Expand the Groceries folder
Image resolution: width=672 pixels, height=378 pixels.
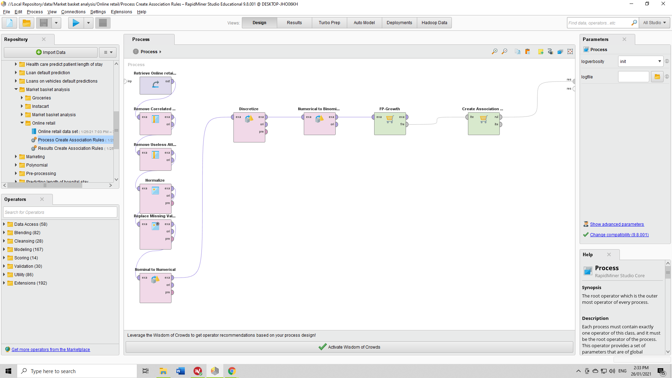click(22, 98)
